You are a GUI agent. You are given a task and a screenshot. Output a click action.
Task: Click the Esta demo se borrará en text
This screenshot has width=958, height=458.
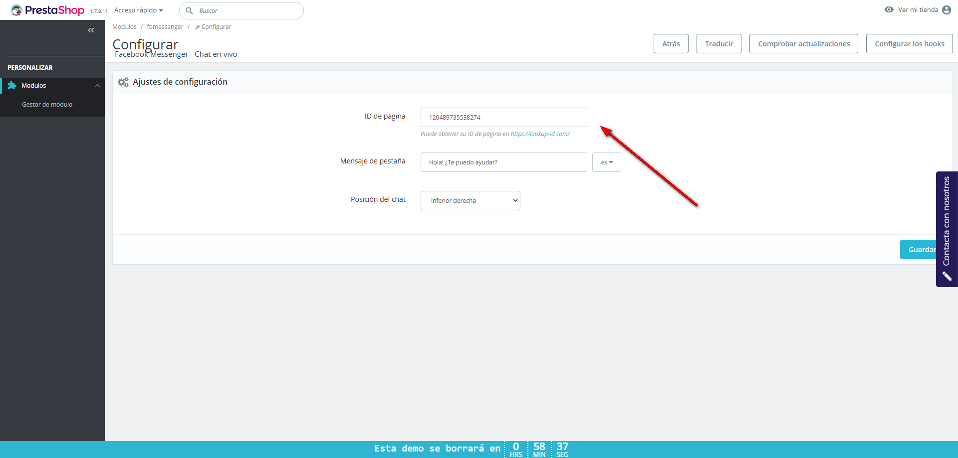pos(437,449)
